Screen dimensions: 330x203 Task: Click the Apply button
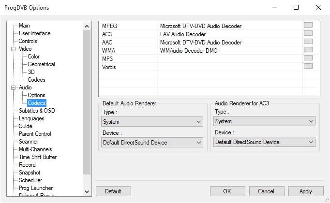tap(305, 191)
